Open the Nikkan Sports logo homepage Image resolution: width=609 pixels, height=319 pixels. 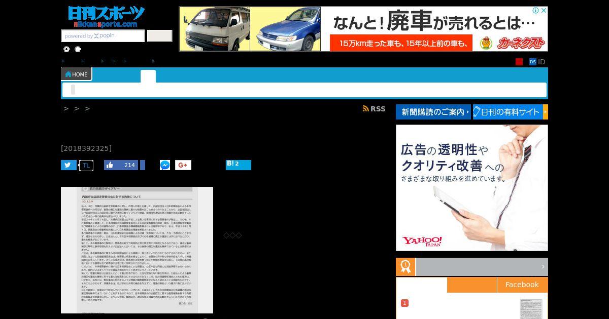(106, 17)
